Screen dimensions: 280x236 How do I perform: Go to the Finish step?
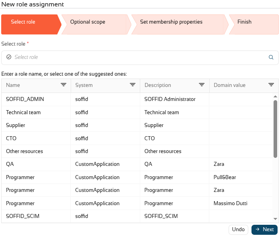[254, 24]
